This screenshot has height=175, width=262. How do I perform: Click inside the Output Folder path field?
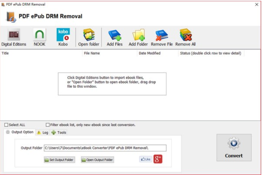(105, 148)
